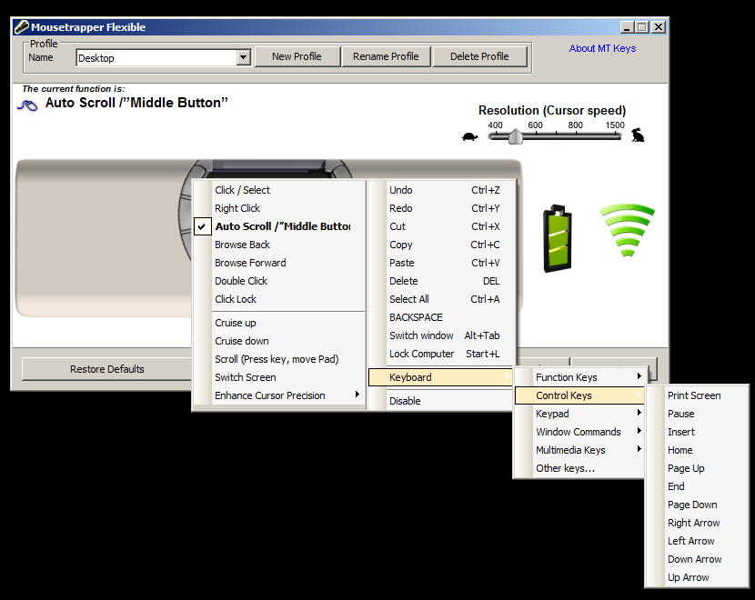Choose Redo Ctrl+Y entry

[442, 208]
